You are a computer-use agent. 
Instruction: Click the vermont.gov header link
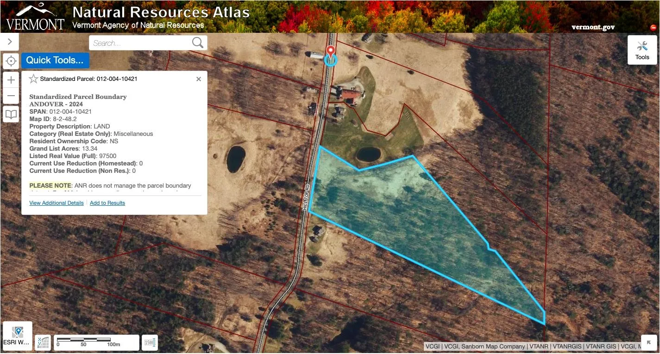pos(593,27)
